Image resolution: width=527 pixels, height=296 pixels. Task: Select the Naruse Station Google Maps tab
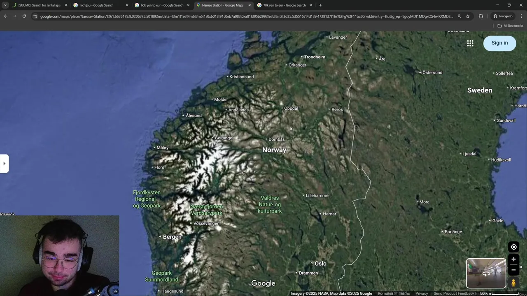(x=222, y=5)
